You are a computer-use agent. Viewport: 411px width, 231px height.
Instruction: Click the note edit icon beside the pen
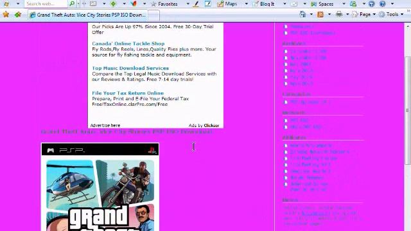tap(208, 4)
